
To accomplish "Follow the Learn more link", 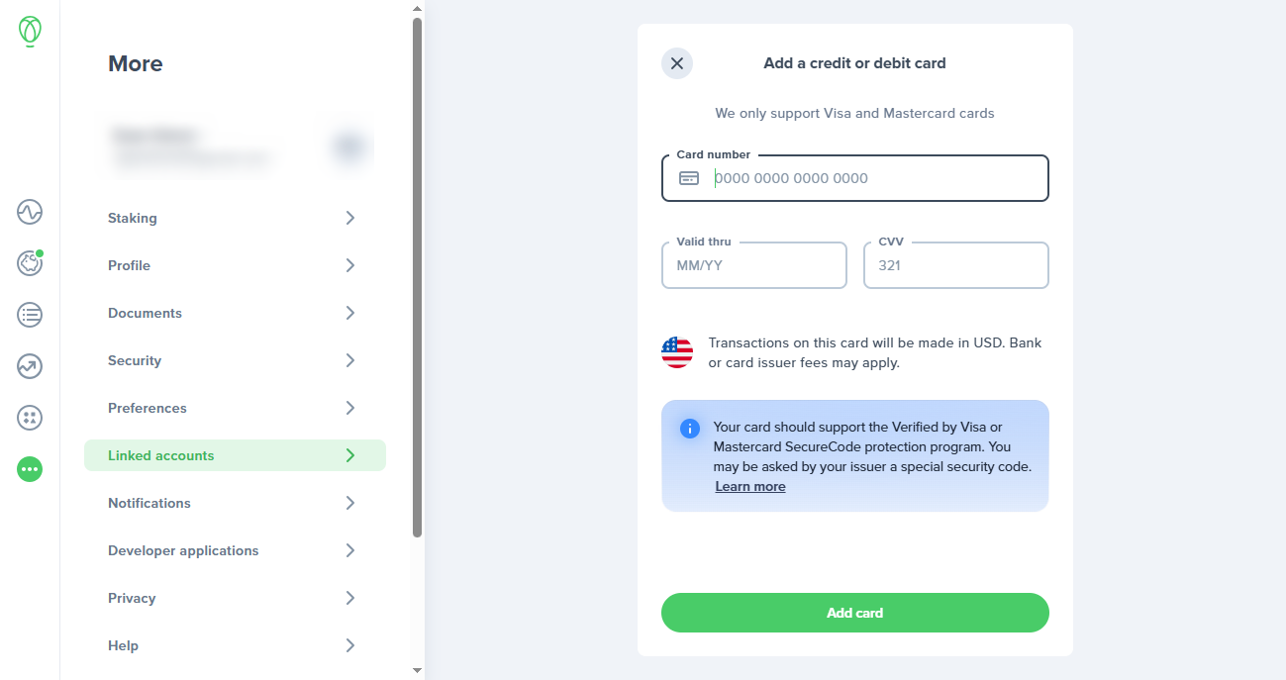I will 750,486.
